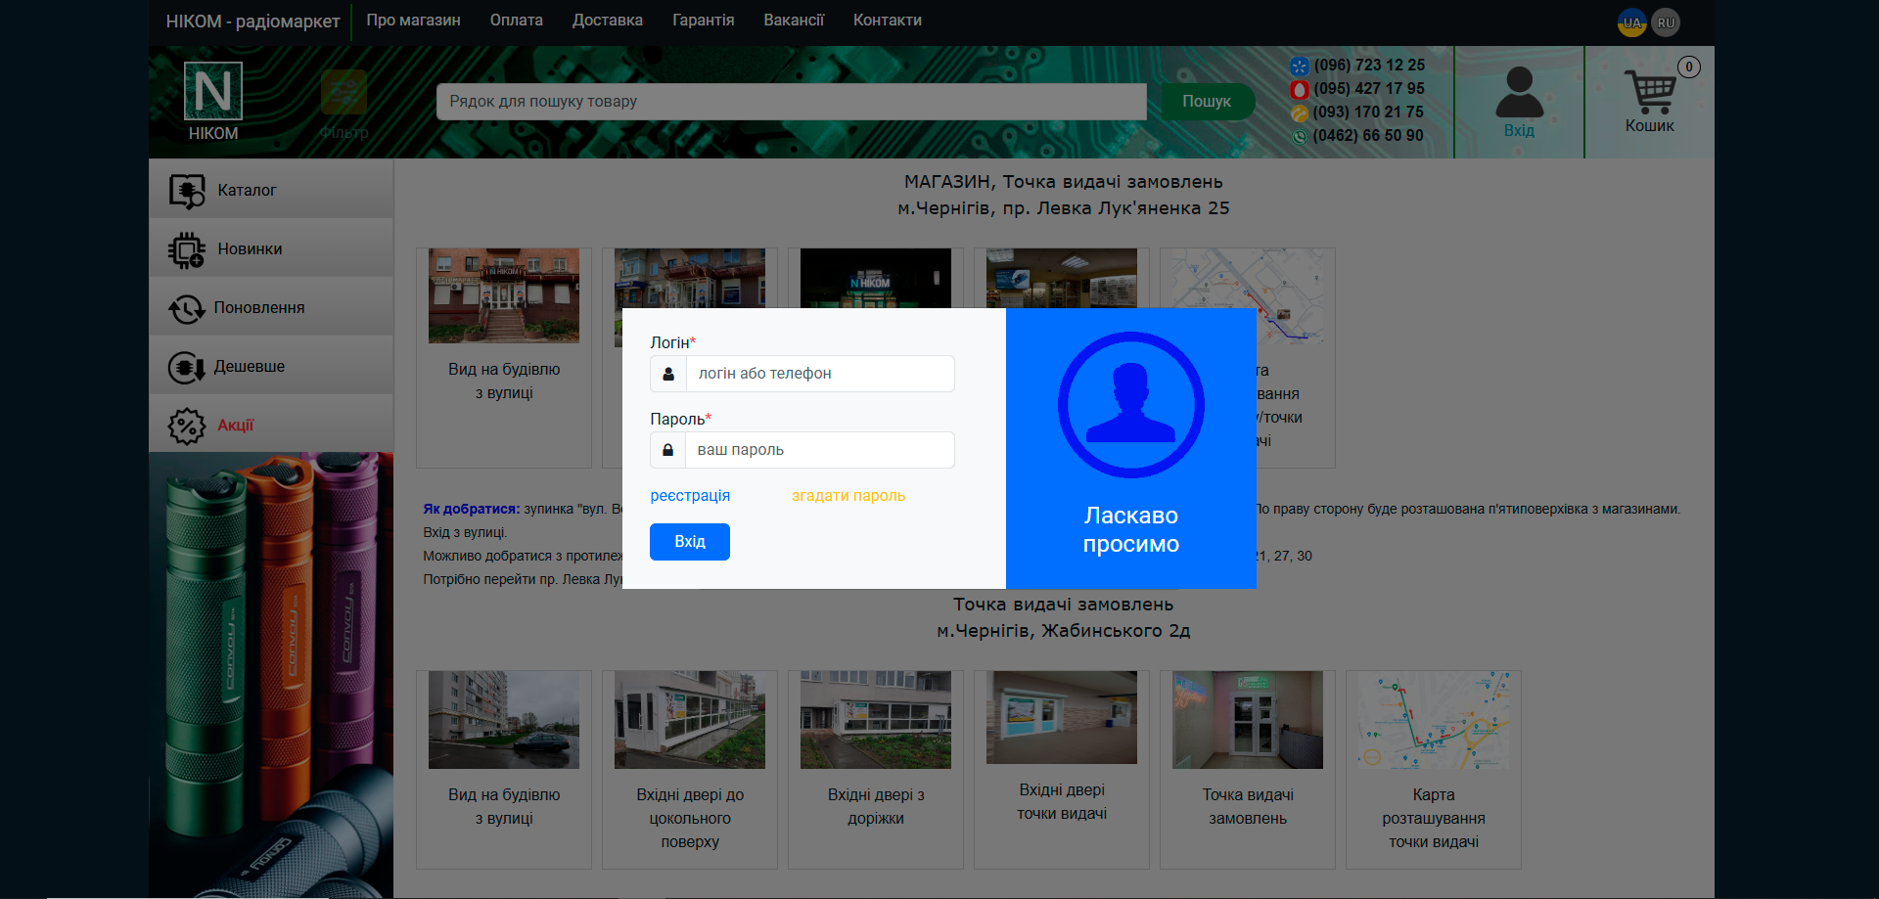
Task: Focus the ваш пароль field
Action: point(820,450)
